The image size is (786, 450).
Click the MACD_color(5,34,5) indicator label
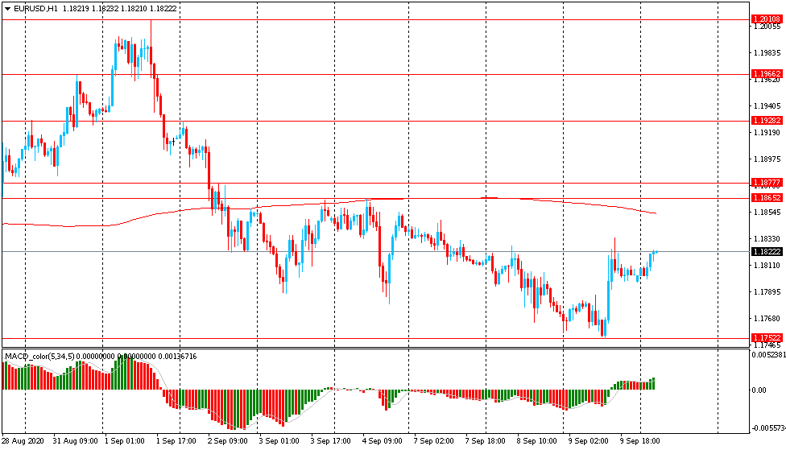(x=39, y=357)
